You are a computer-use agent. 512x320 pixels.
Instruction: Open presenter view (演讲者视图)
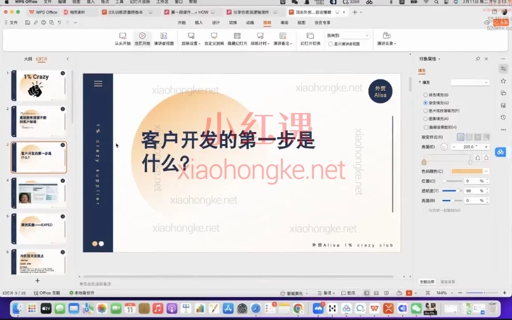[164, 39]
